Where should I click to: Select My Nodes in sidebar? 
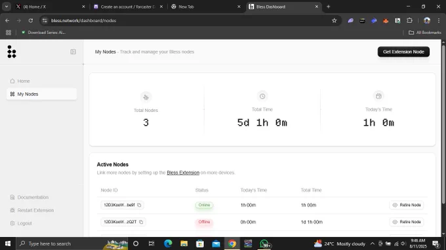[41, 94]
